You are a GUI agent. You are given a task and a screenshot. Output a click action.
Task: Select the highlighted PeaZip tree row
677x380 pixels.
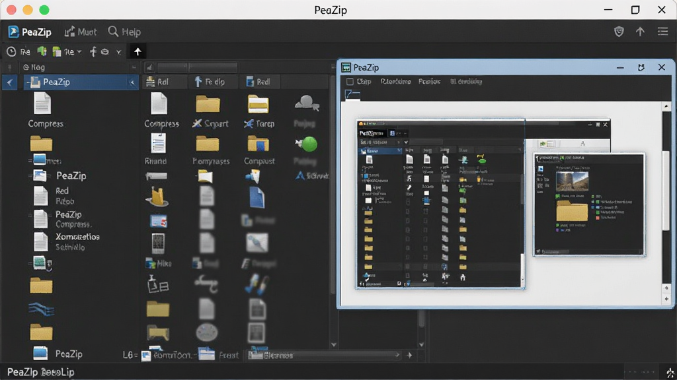[81, 82]
